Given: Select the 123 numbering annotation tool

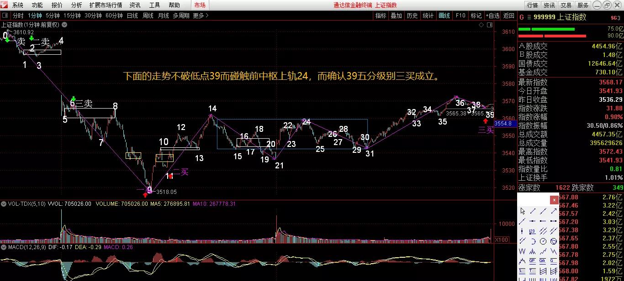Looking at the screenshot, I should pyautogui.click(x=532, y=231).
